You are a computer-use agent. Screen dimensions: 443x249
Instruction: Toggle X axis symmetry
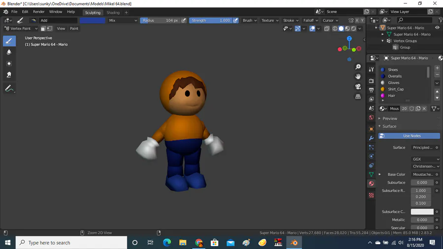coord(357,20)
